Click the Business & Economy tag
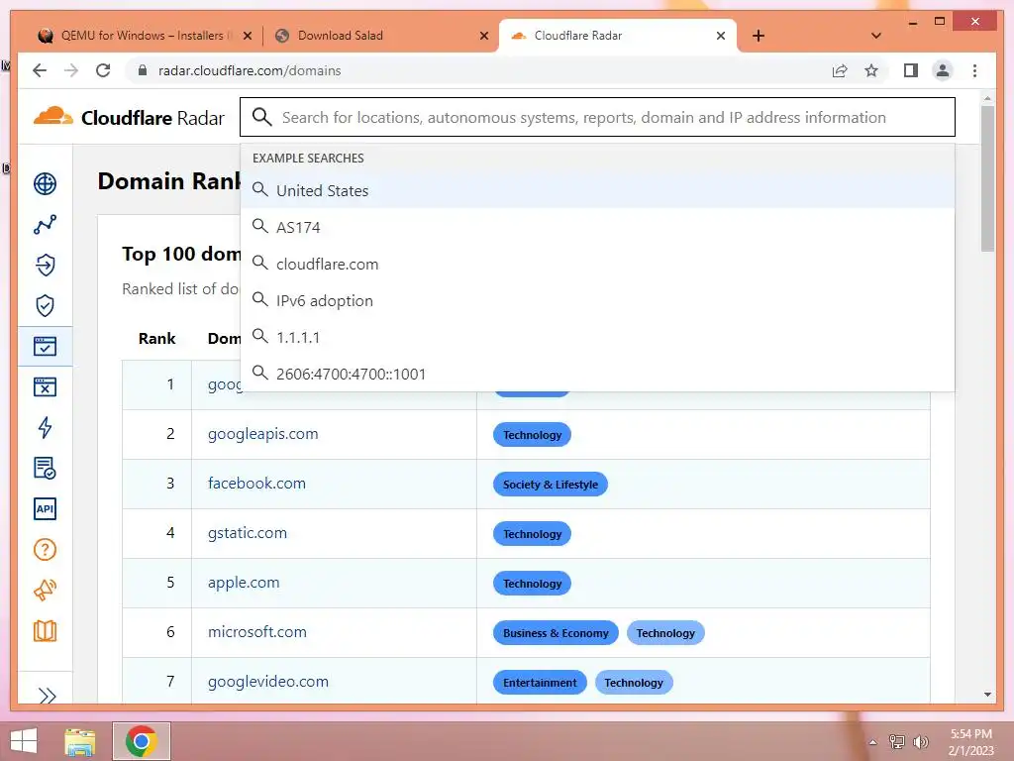Screen dimensions: 1014x761 556,633
